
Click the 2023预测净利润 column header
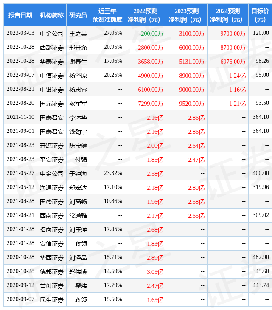click(x=187, y=15)
